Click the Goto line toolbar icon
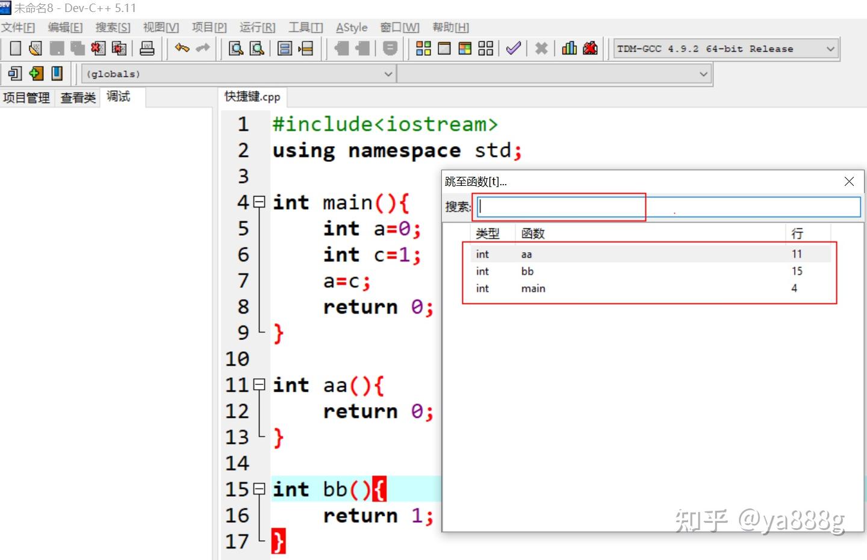This screenshot has width=867, height=560. tap(306, 48)
